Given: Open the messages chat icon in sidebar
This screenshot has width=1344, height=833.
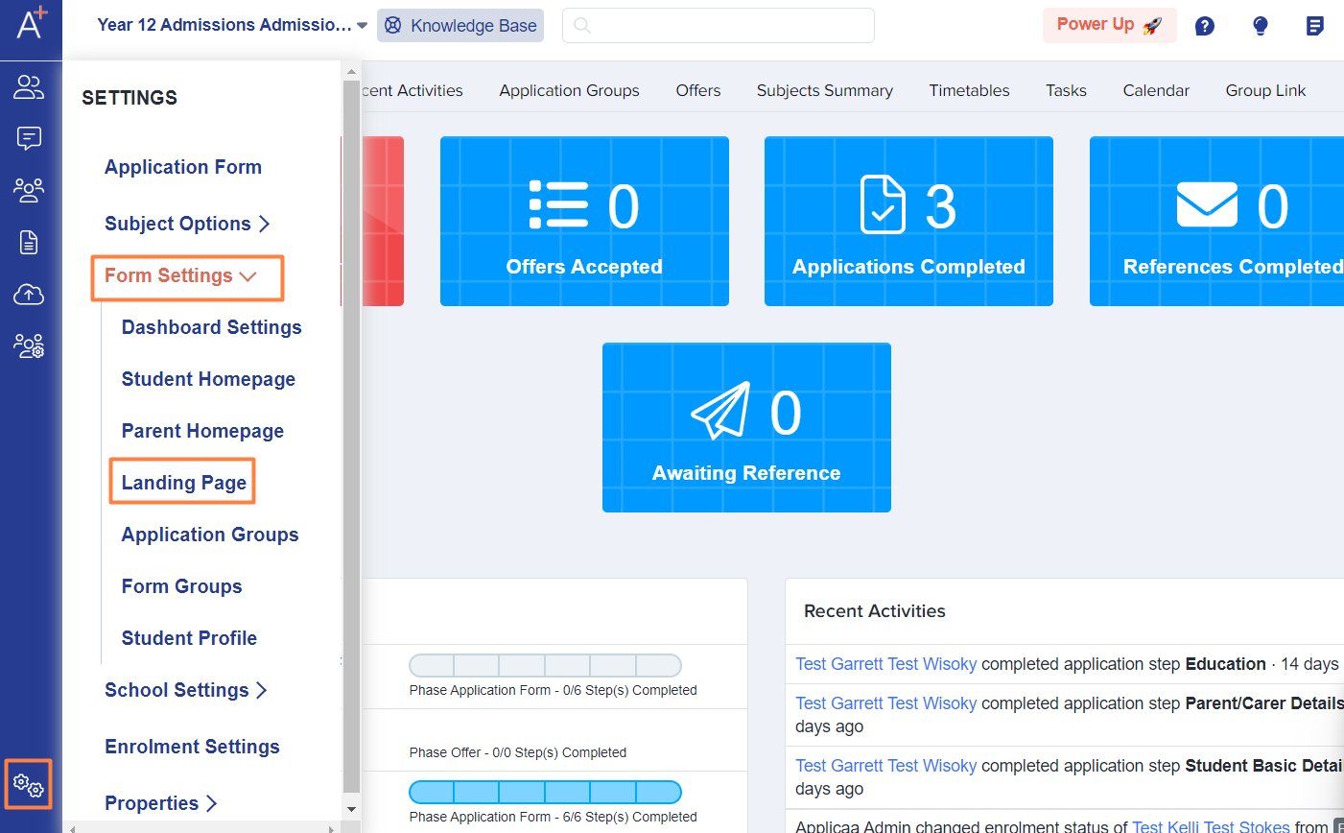Looking at the screenshot, I should 29,139.
